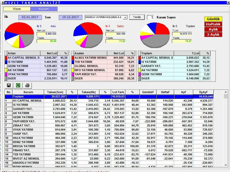Image resolution: width=230 pixels, height=172 pixels.
Task: Select the ANADOLU YATIRIM row
Action: [x=109, y=163]
